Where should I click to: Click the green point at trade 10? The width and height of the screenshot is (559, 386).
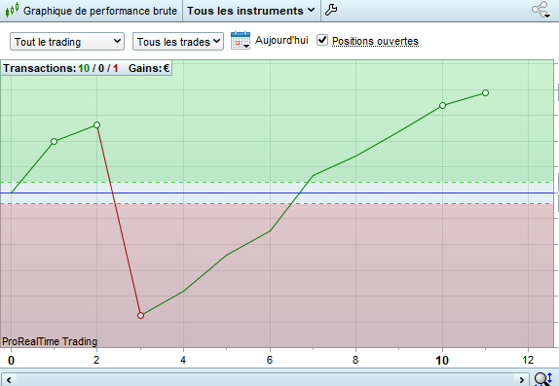click(442, 105)
